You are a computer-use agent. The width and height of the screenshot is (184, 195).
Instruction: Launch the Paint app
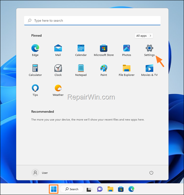click(104, 70)
